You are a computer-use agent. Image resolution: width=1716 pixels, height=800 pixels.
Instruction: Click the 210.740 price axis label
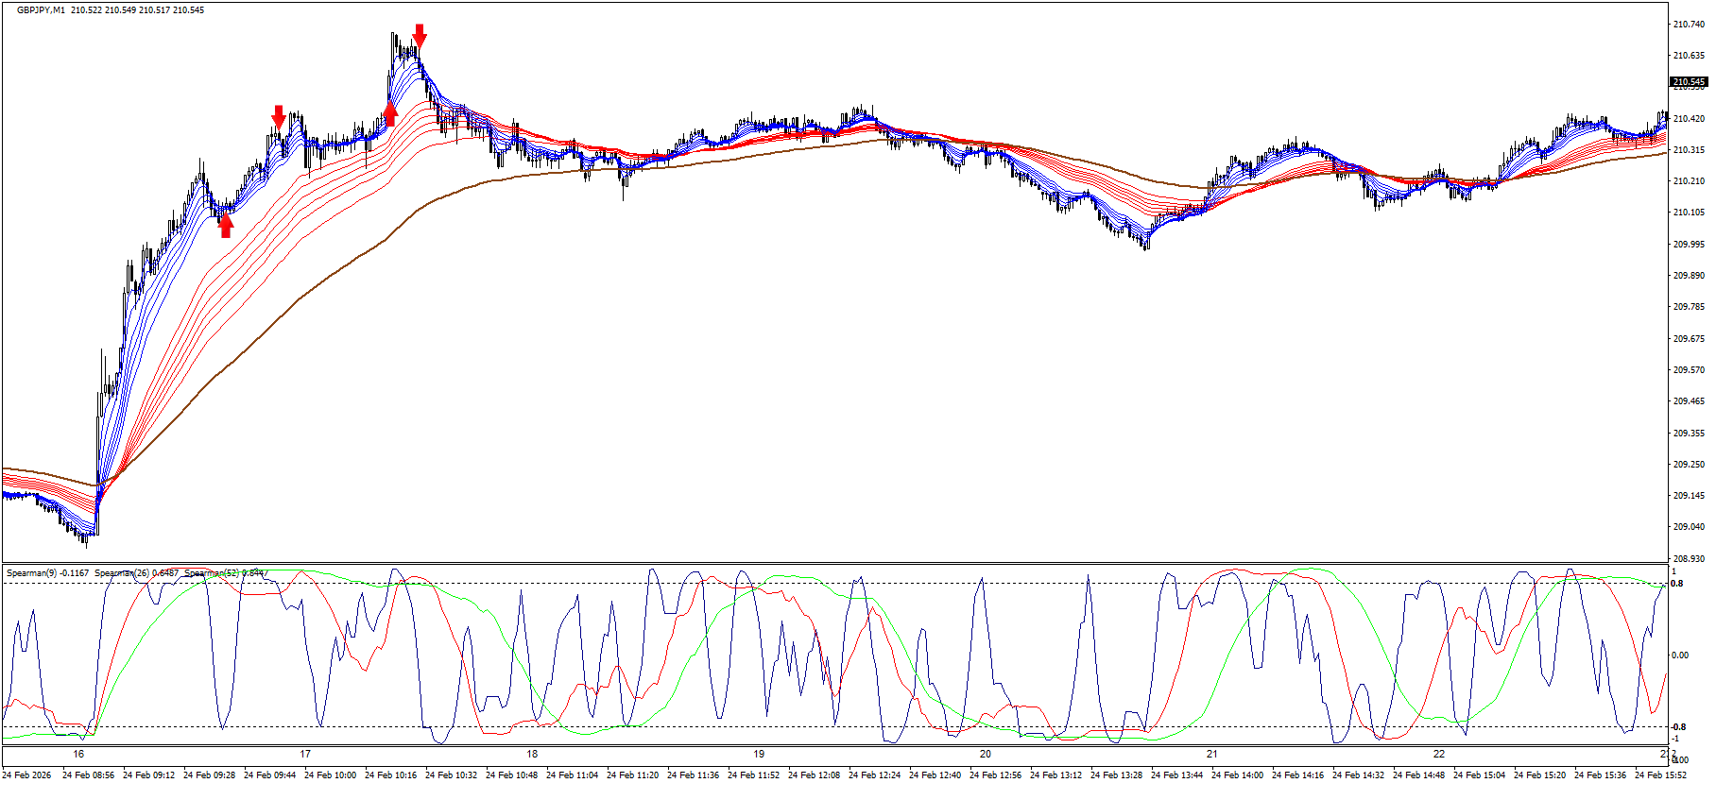[x=1688, y=25]
